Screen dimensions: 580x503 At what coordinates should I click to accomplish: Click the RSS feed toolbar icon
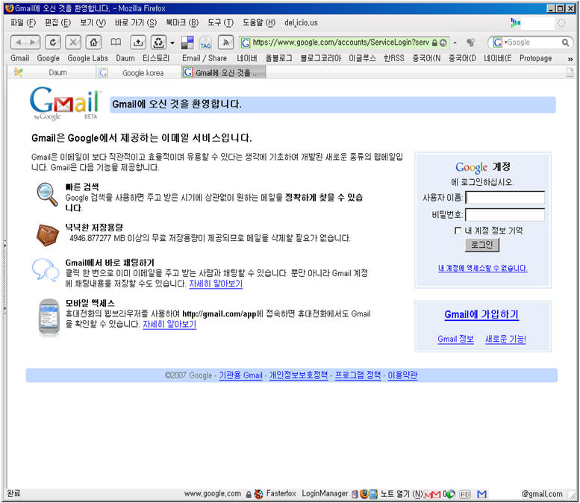click(x=225, y=43)
